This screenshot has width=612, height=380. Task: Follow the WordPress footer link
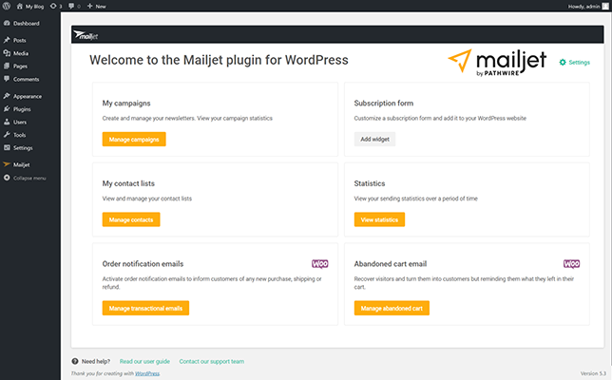click(x=147, y=373)
